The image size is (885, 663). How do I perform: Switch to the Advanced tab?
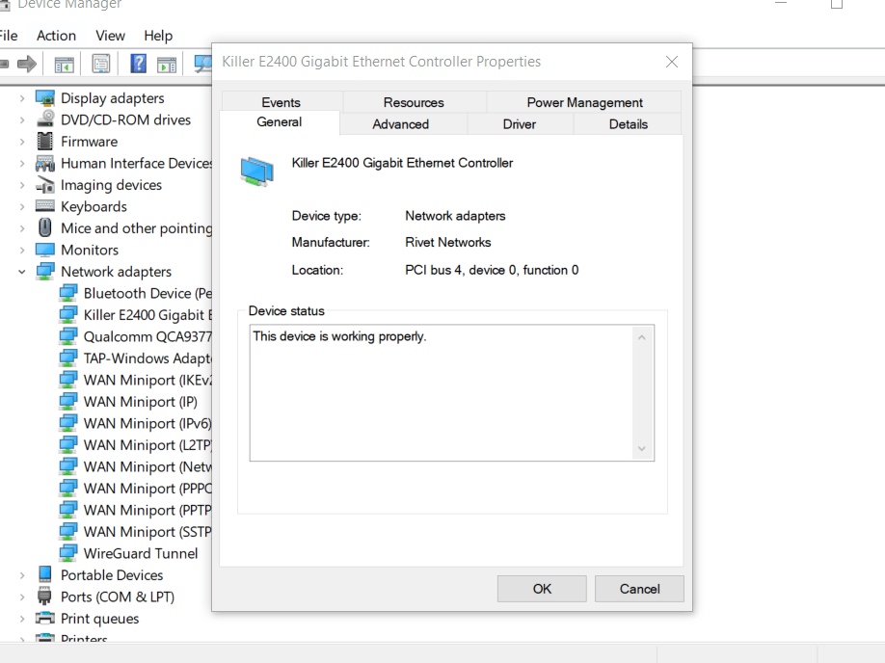401,123
